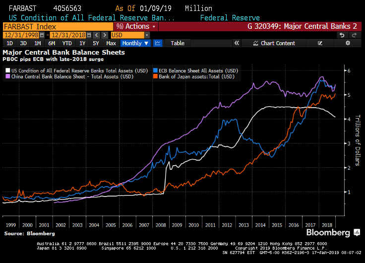Click the end date field 12/31/2018

click(x=68, y=35)
